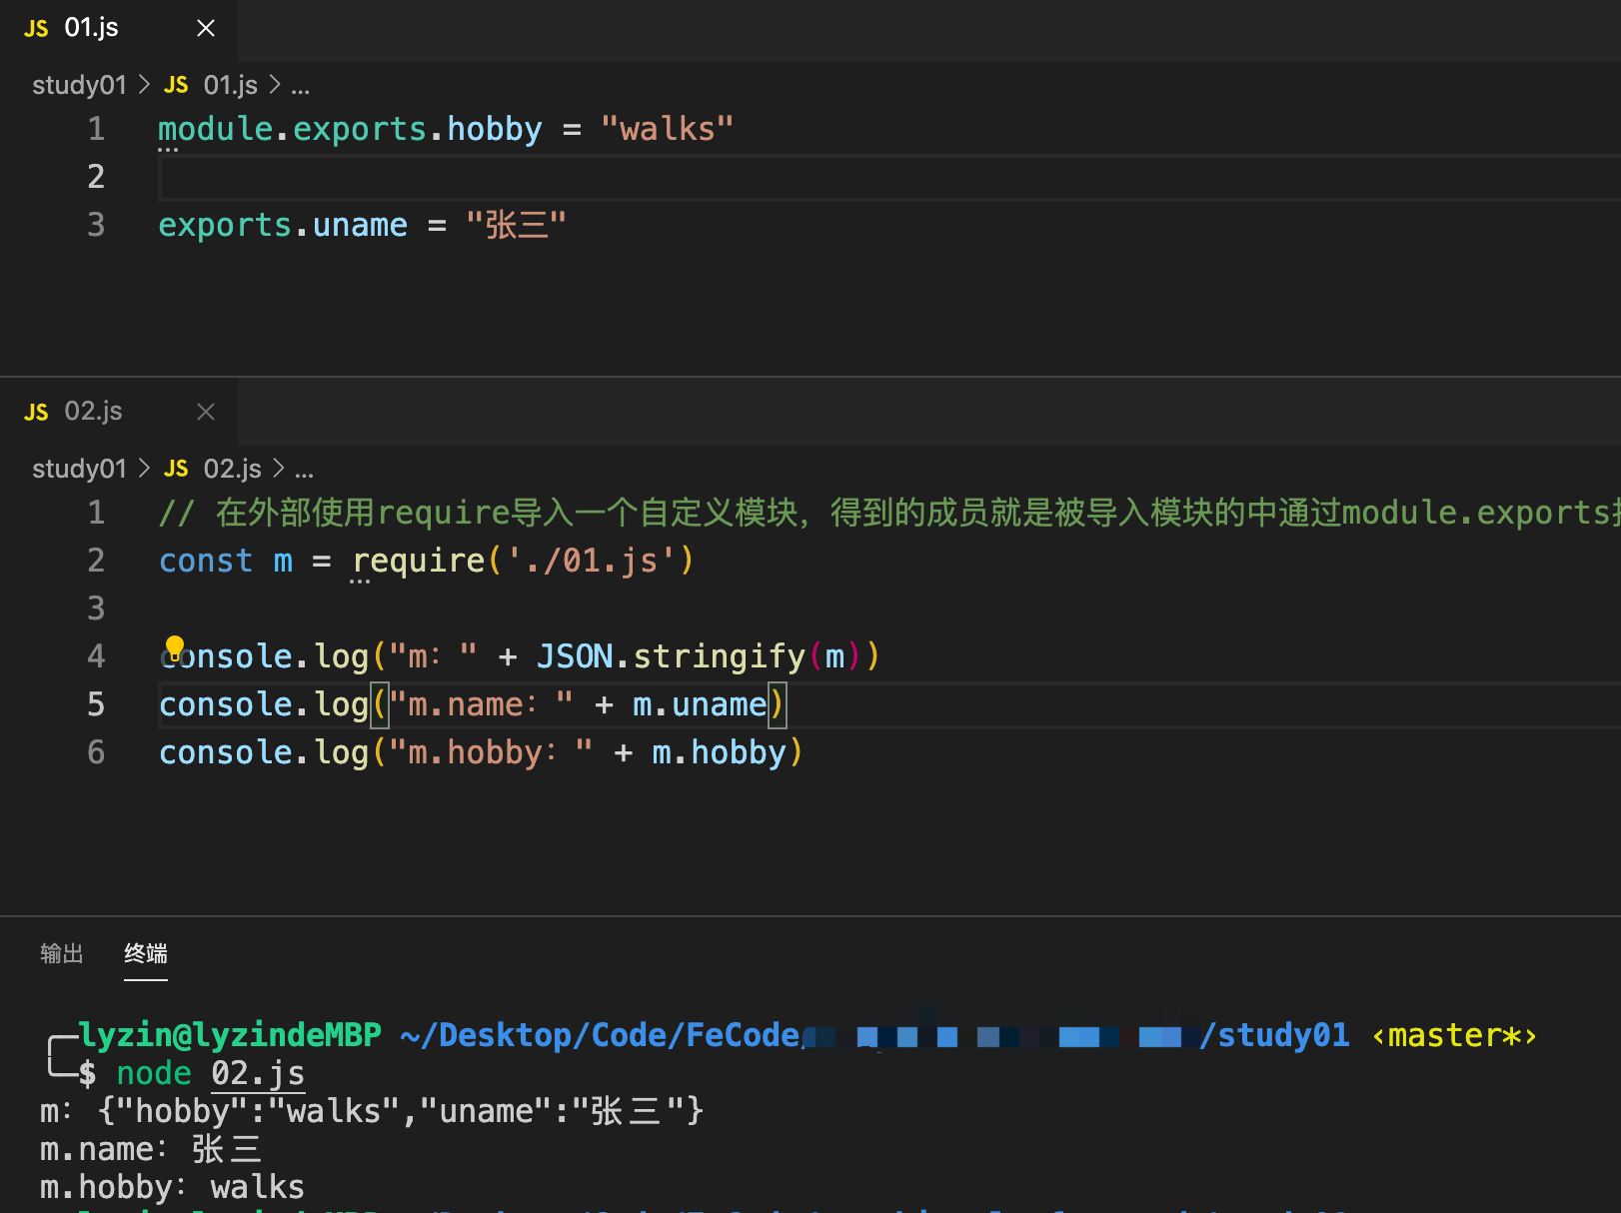Click line number 6 in 02.js
This screenshot has height=1213, width=1621.
(x=96, y=752)
